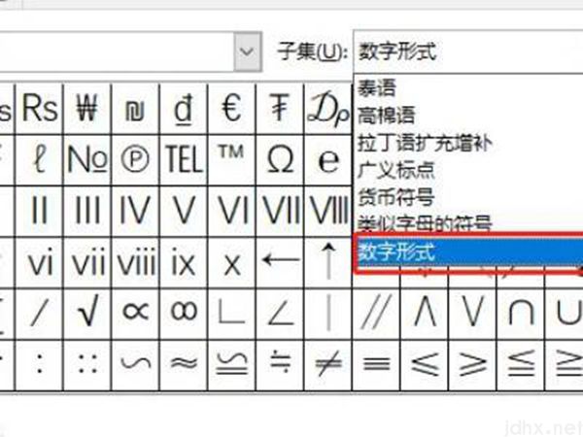Select the proportion symbol ∷
This screenshot has width=583, height=437.
tap(87, 364)
